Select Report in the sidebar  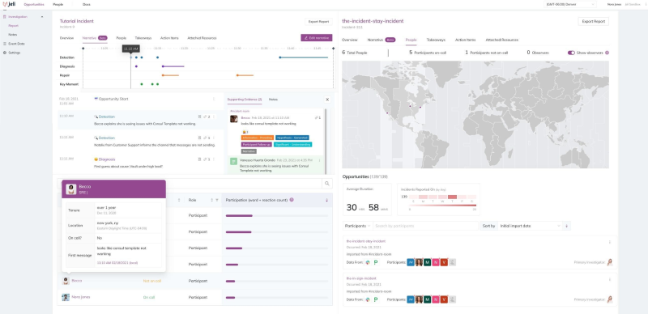coord(14,26)
